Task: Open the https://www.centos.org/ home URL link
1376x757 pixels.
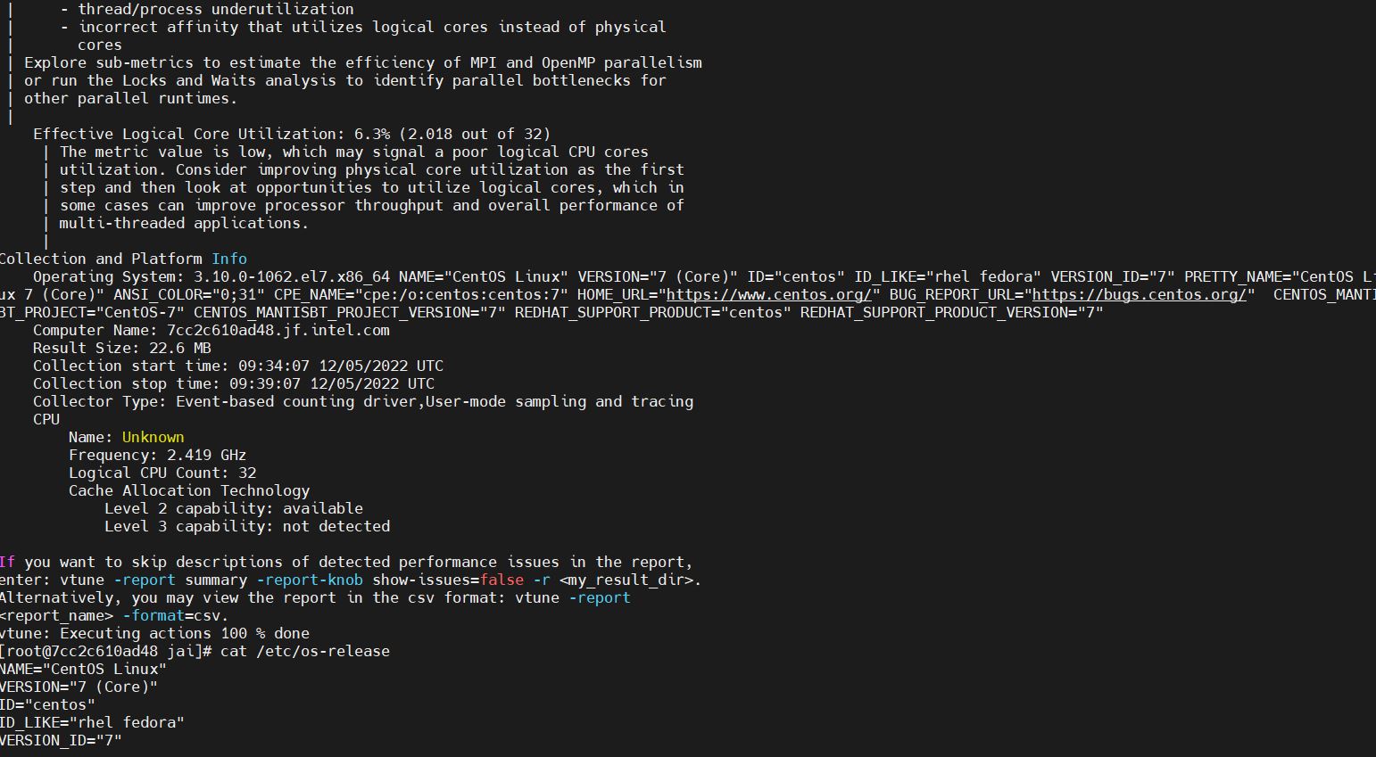Action: [768, 294]
